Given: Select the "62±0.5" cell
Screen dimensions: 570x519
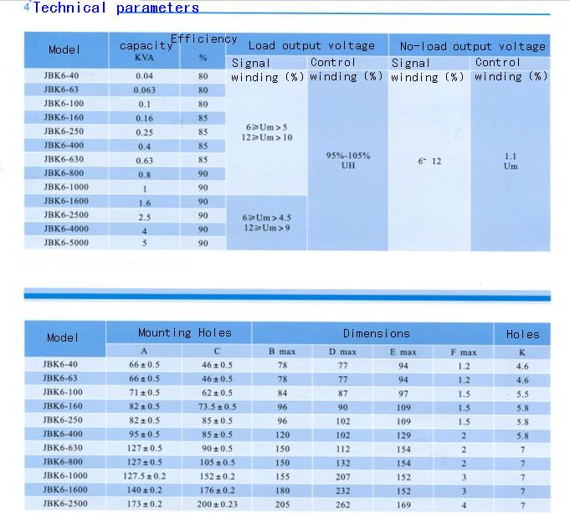Looking at the screenshot, I should point(217,393).
